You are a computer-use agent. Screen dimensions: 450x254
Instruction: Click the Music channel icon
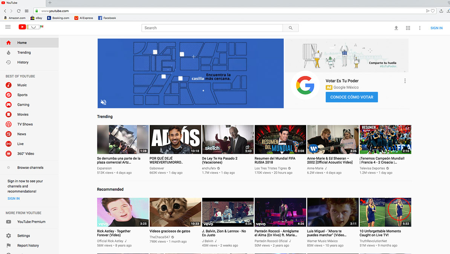click(x=9, y=85)
